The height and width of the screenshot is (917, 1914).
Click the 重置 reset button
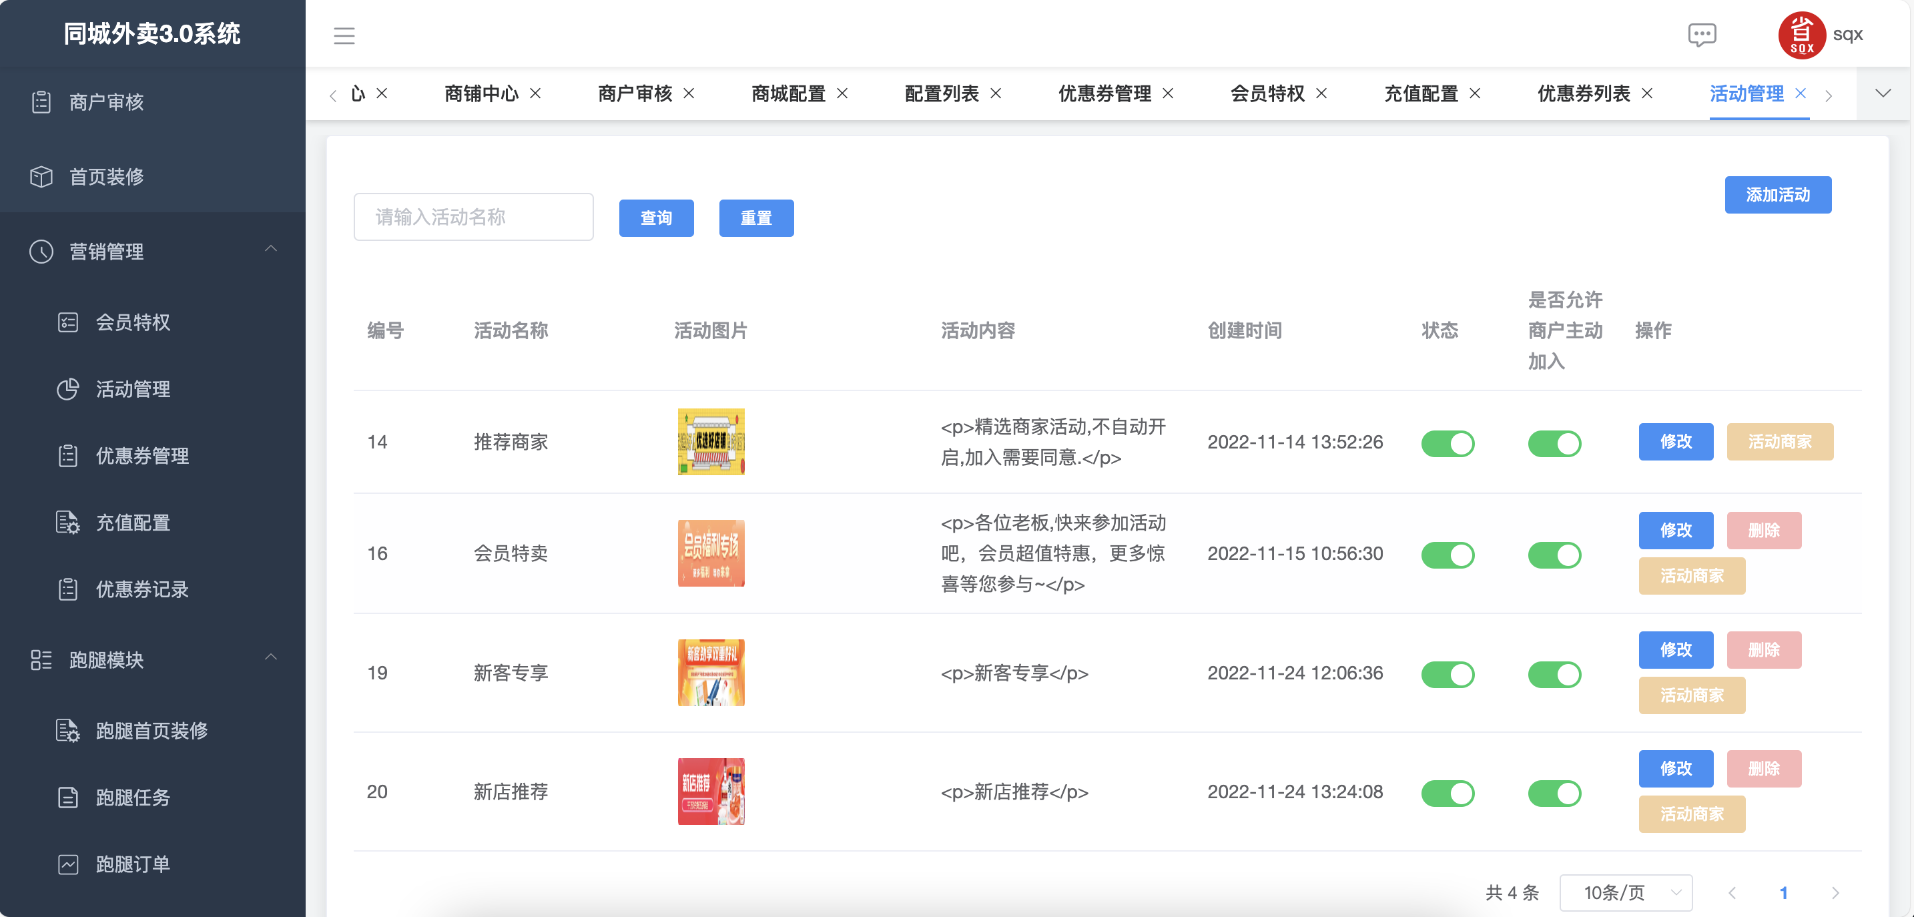tap(756, 218)
